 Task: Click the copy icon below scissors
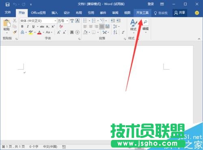pyautogui.click(x=15, y=26)
